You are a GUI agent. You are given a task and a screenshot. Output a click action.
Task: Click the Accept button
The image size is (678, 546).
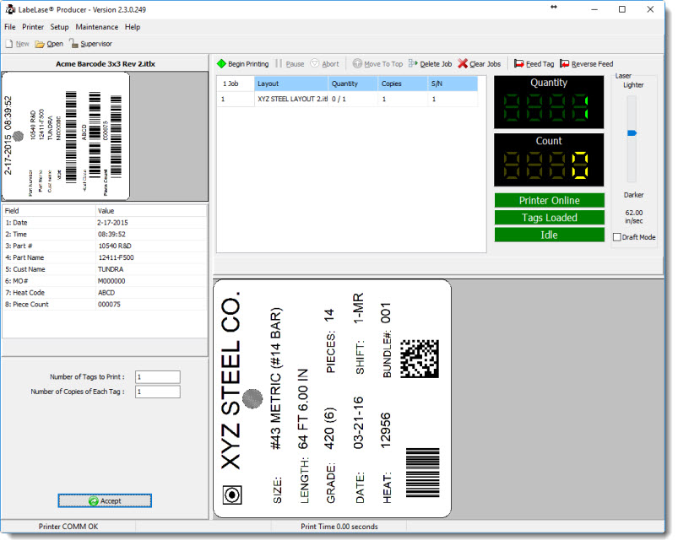tap(105, 500)
